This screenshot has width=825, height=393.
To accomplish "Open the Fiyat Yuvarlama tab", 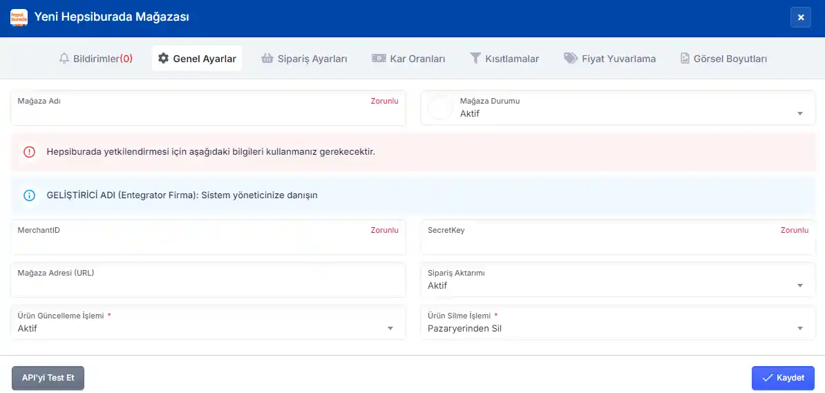I will pyautogui.click(x=610, y=59).
